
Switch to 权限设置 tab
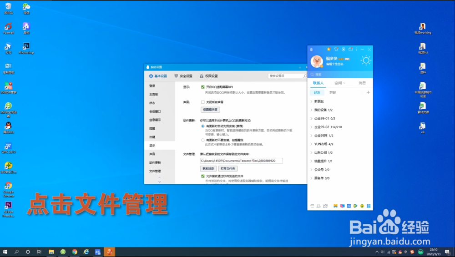(209, 76)
